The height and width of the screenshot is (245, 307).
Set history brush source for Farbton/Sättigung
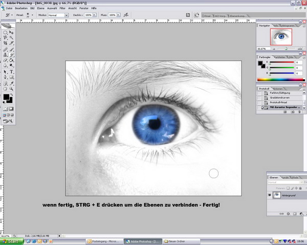(259, 93)
